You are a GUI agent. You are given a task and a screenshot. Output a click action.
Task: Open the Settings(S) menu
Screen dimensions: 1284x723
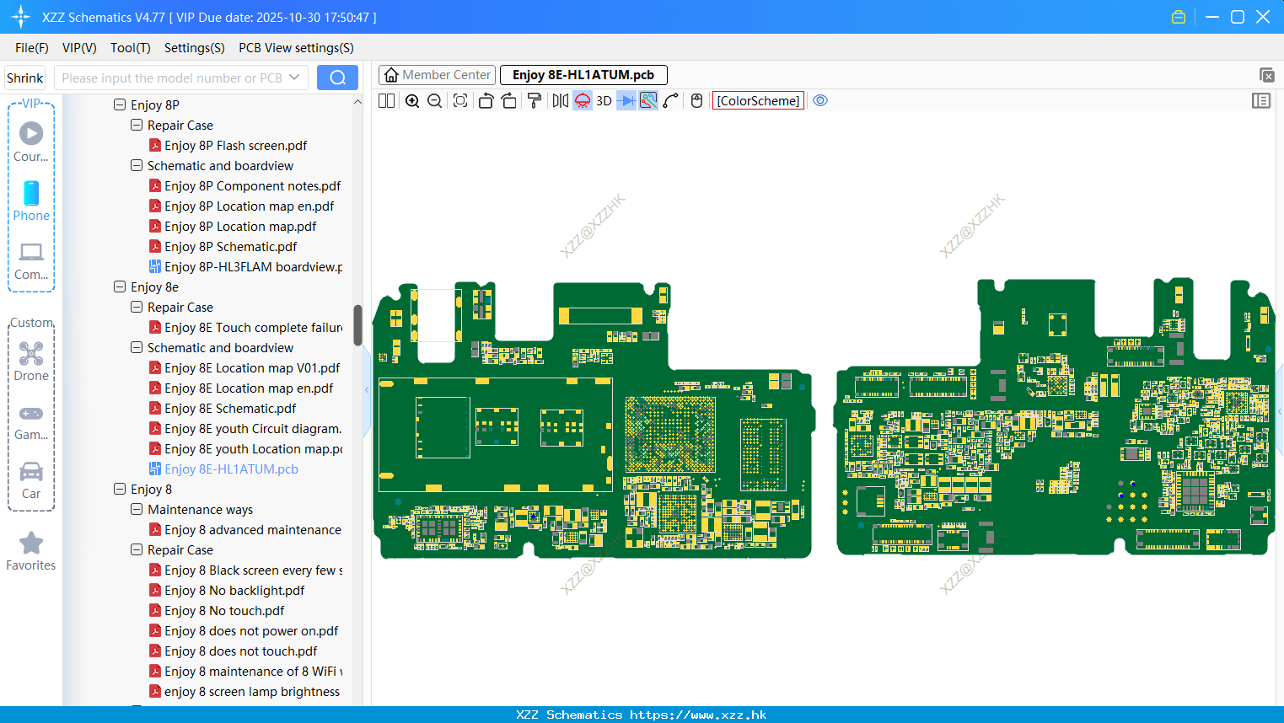(x=195, y=48)
